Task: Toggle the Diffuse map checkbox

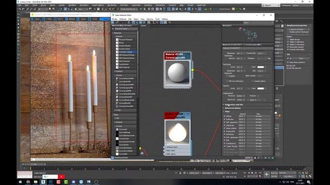Action: click(x=224, y=116)
